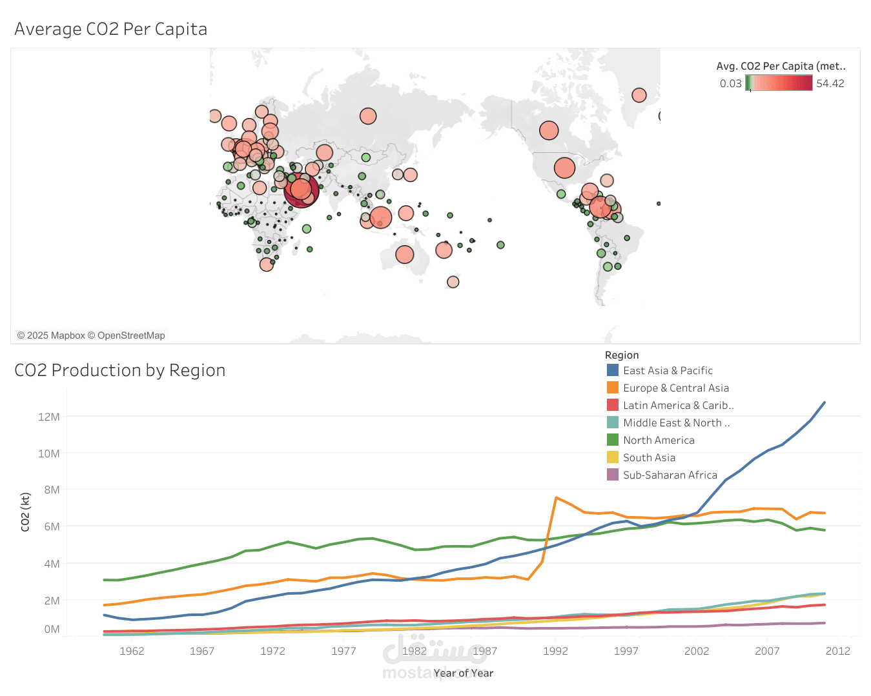The height and width of the screenshot is (696, 871).
Task: Click the South Asia yellow swatch
Action: tap(613, 457)
